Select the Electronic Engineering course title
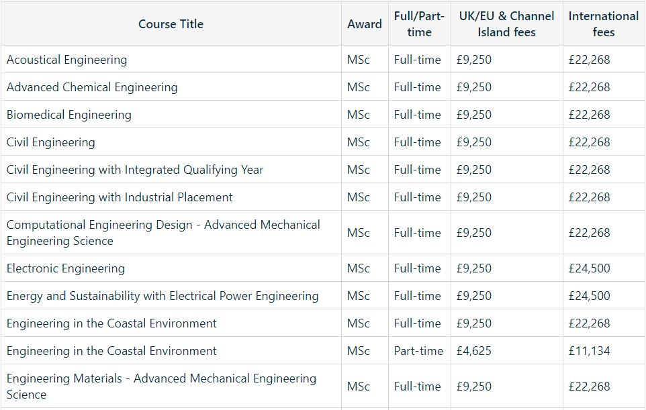This screenshot has height=410, width=646. (x=66, y=268)
